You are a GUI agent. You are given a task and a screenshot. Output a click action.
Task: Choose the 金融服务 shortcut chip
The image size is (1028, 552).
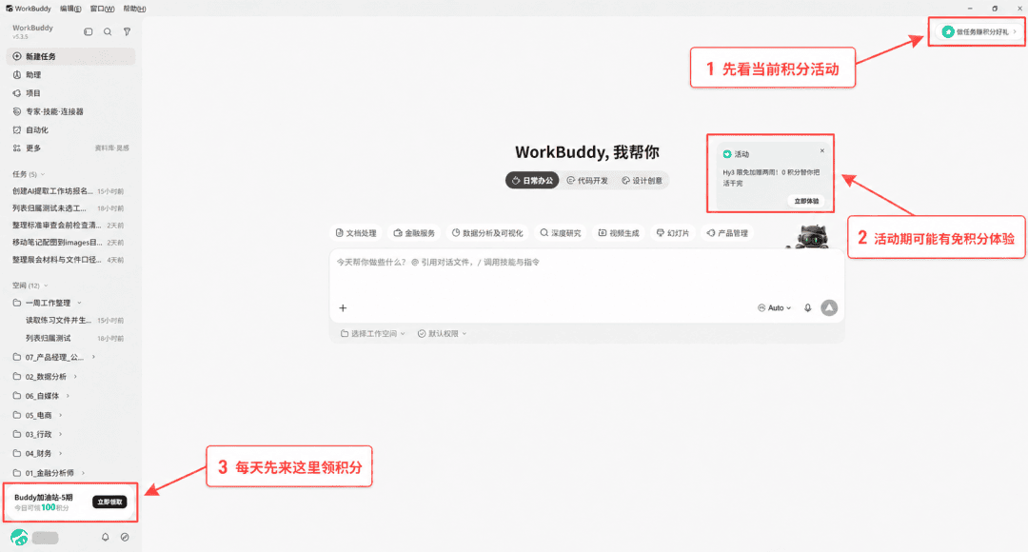coord(414,233)
